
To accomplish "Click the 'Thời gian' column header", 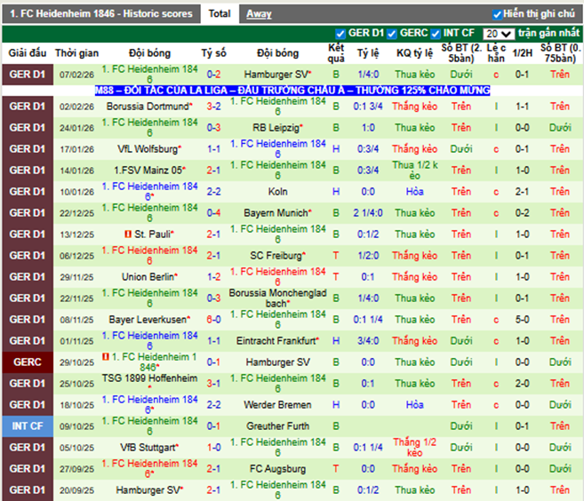I will pyautogui.click(x=77, y=53).
